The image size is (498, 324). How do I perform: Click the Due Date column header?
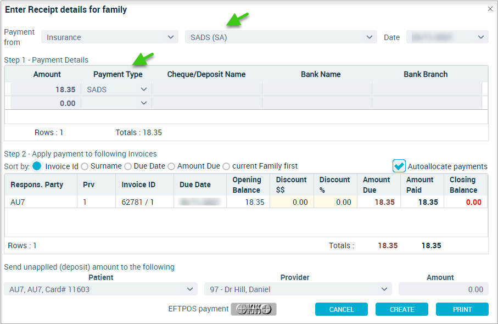click(200, 185)
